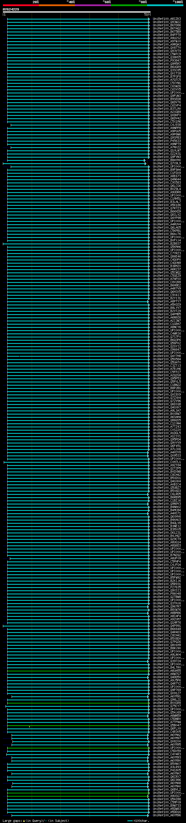The width and height of the screenshot is (186, 823).
Task: Click the purple ~60% identity legend segment
Action: (x=93, y=5)
